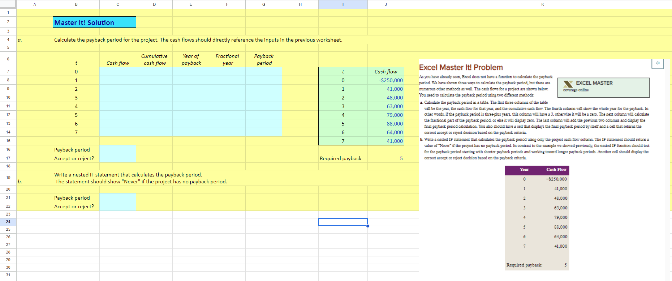Click the speaker icon on the problem image
Screen dimensions: 672x281
[658, 63]
